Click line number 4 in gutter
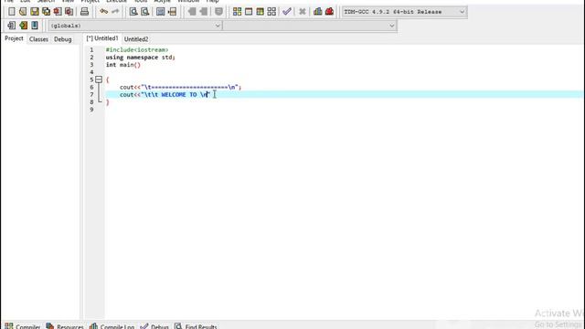 pyautogui.click(x=91, y=72)
